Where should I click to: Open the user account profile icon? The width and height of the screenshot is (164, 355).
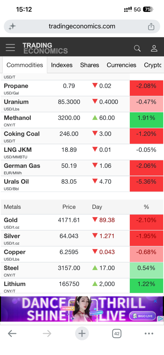154,48
